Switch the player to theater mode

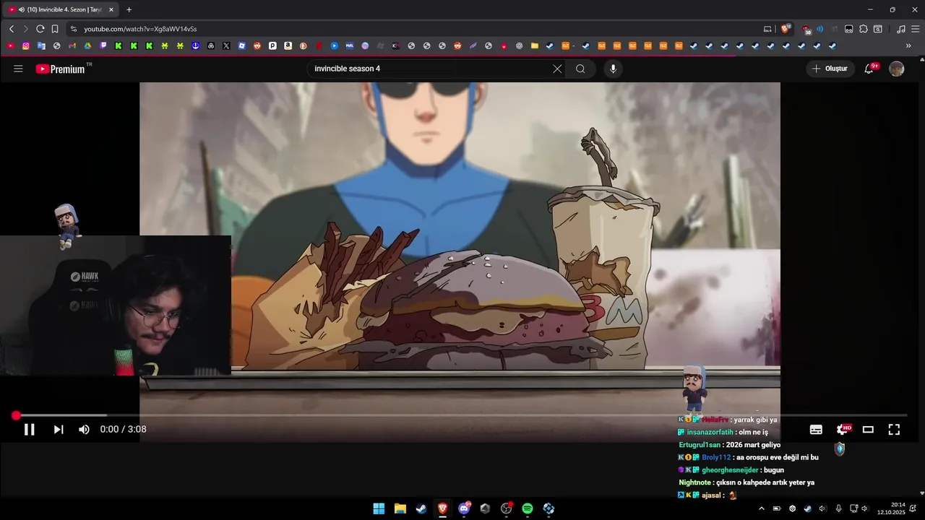[868, 430]
